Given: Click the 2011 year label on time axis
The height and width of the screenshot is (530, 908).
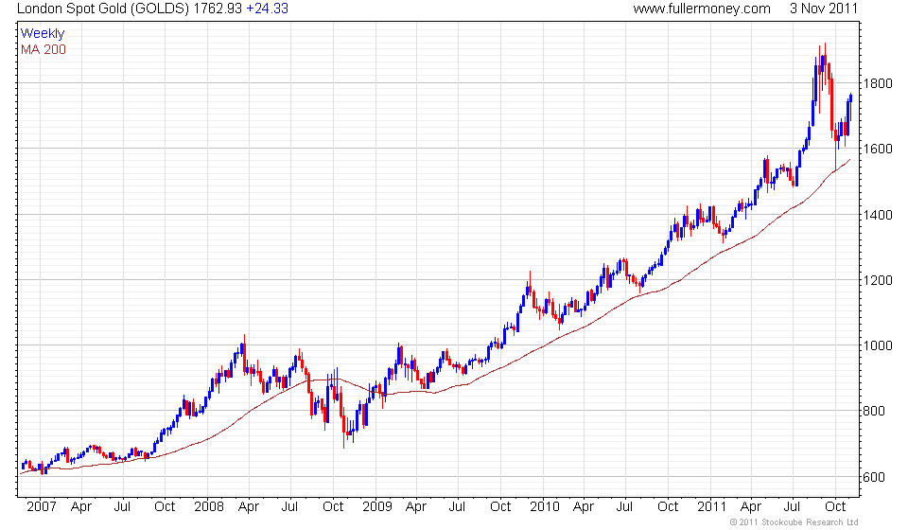Looking at the screenshot, I should pos(711,507).
